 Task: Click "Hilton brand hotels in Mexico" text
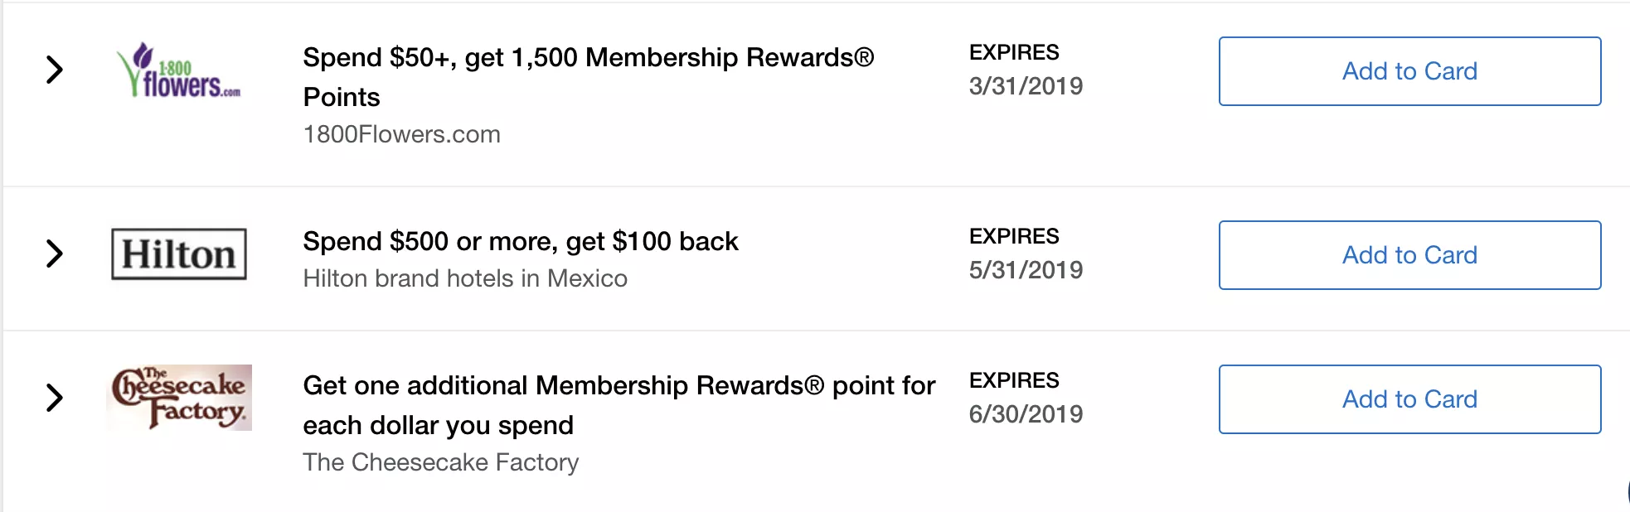(465, 278)
